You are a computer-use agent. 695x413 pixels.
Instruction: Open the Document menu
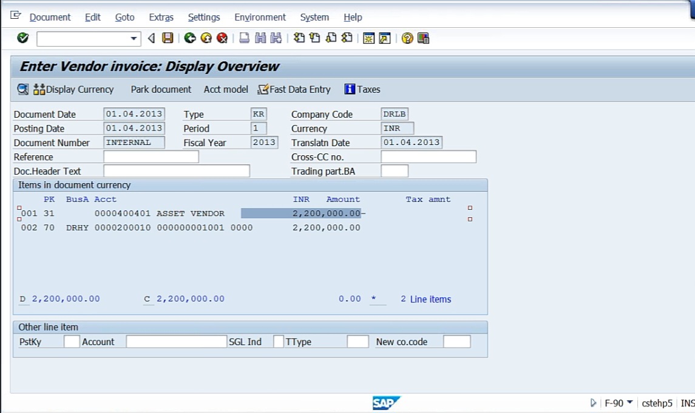[50, 17]
